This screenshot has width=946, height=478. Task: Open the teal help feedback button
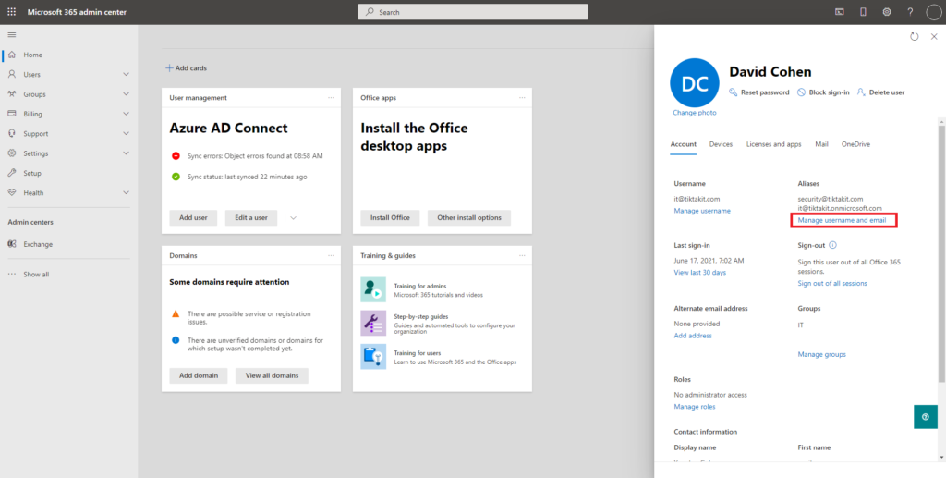tap(926, 416)
